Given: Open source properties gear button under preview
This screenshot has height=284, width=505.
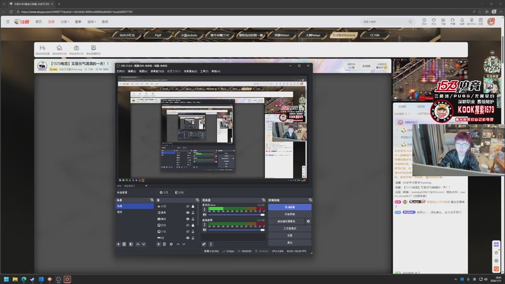Looking at the screenshot, I should 164,192.
